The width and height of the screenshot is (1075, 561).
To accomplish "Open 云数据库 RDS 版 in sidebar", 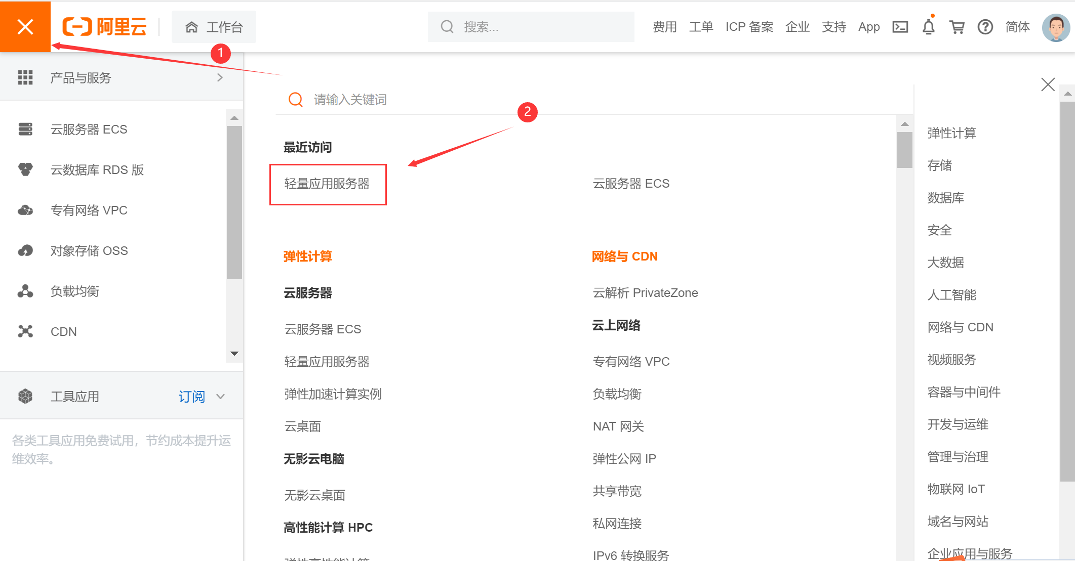I will 97,170.
